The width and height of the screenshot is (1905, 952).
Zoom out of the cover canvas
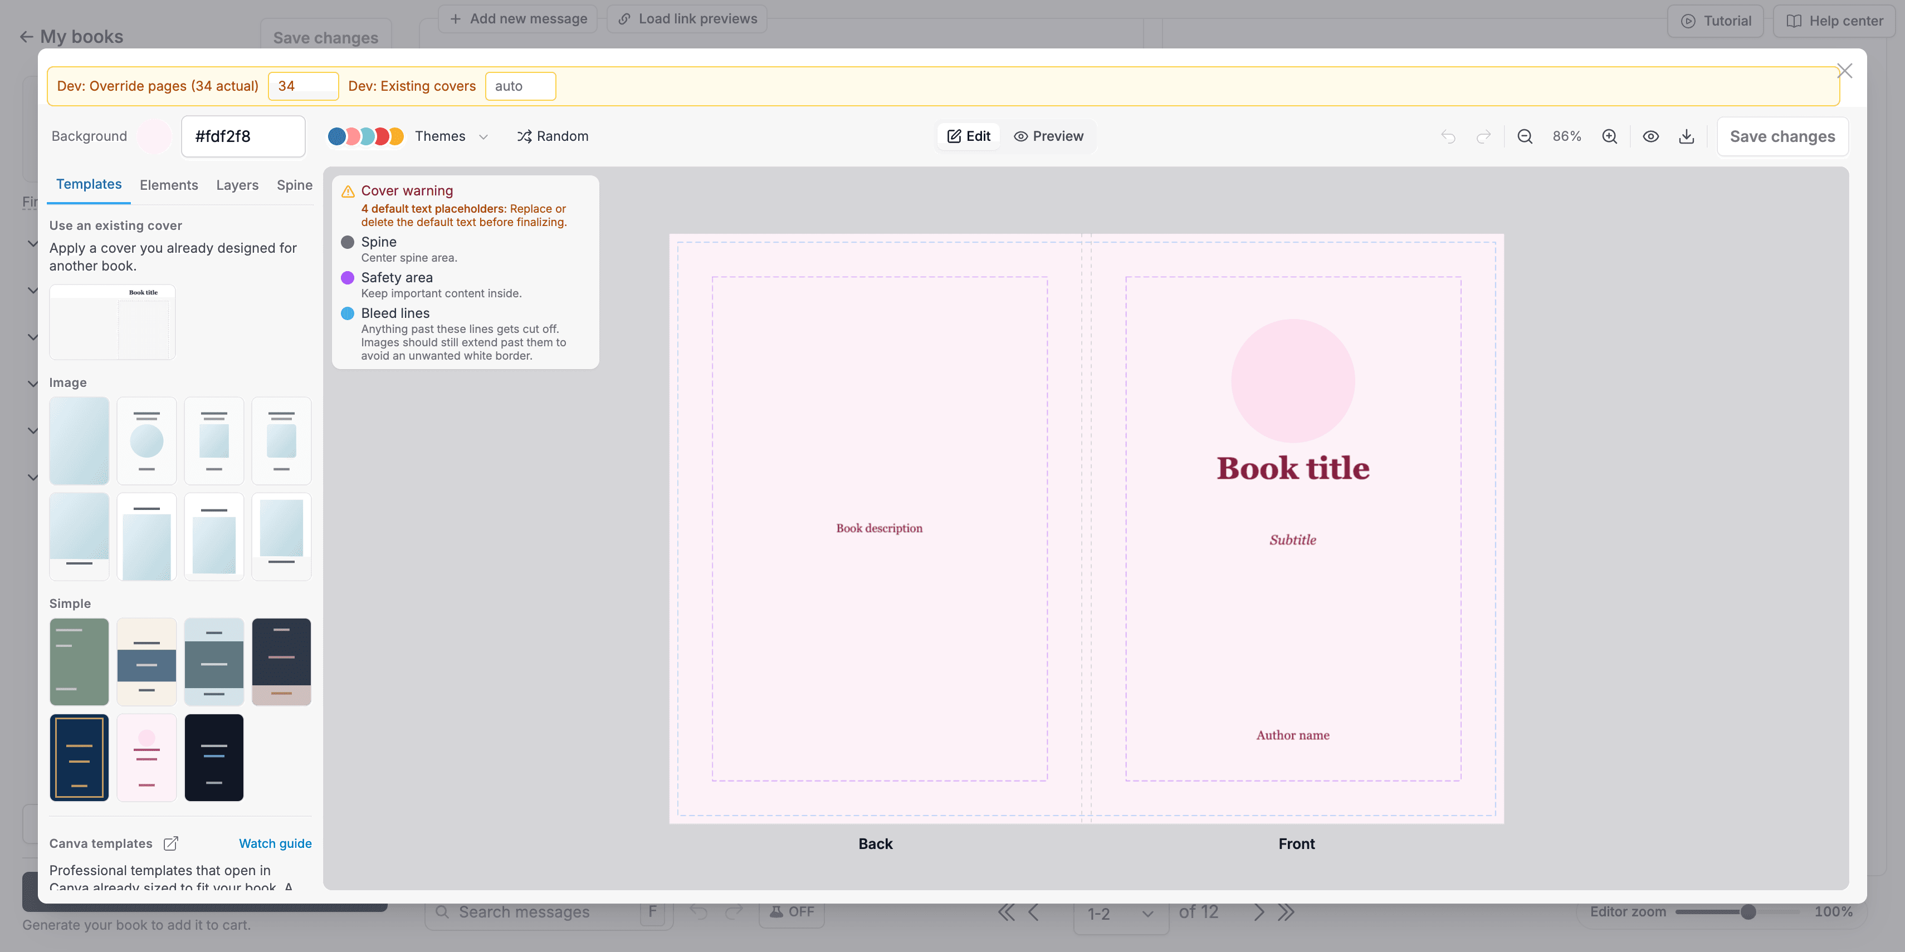click(1525, 136)
